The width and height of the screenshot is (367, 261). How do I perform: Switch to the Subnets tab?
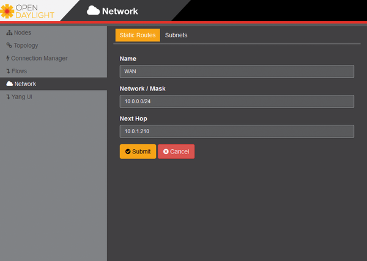coord(176,35)
